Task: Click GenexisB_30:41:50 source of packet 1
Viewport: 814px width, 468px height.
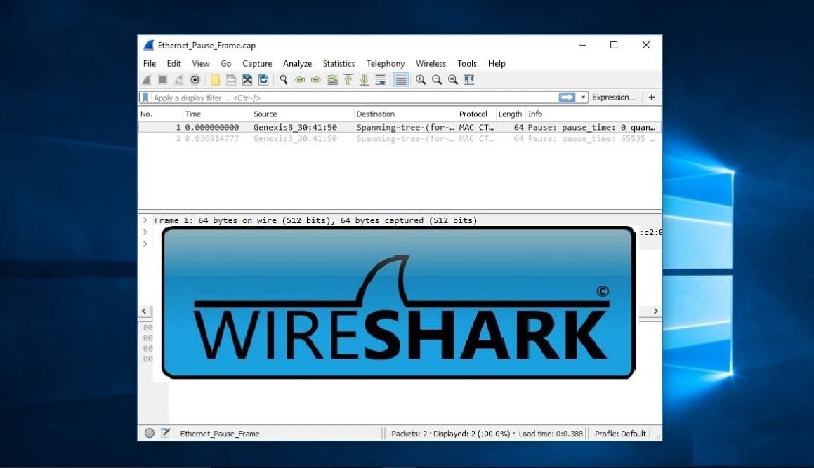Action: point(295,127)
